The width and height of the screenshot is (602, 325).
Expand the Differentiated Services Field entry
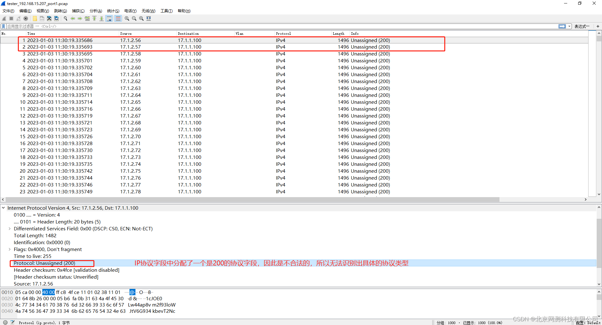pyautogui.click(x=10, y=228)
